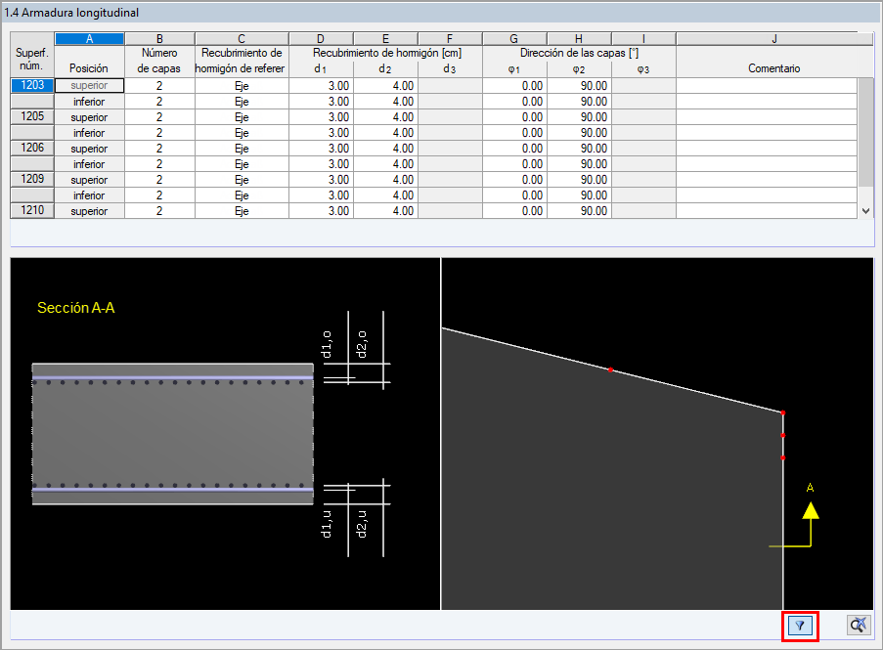Click 'inferior' position cell below surface 1203
Viewport: 883px width, 650px height.
click(x=89, y=102)
